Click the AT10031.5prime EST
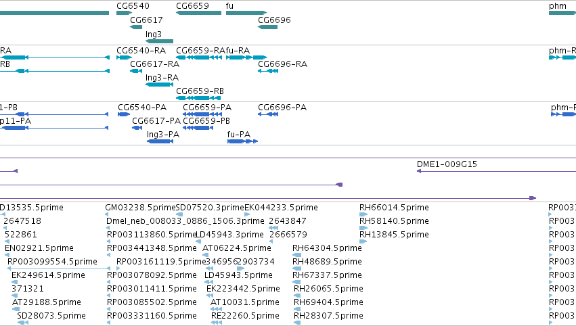The height and width of the screenshot is (326, 576). coord(217,310)
